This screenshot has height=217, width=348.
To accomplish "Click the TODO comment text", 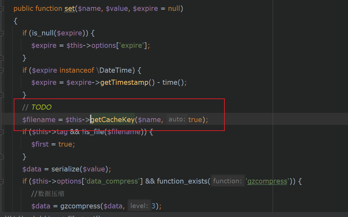I will (x=41, y=107).
